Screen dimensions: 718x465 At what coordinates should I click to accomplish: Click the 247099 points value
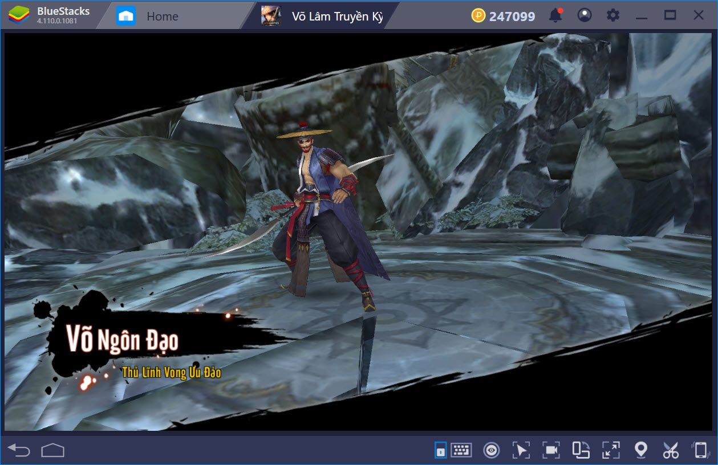[512, 17]
